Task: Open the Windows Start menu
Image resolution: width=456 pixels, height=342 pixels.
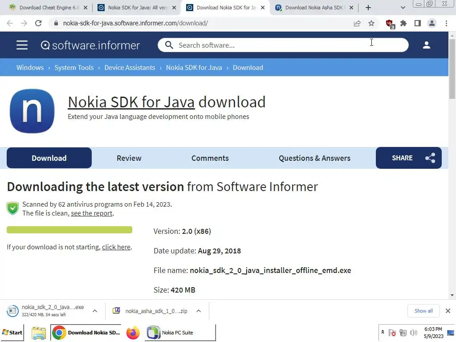Action: point(12,332)
